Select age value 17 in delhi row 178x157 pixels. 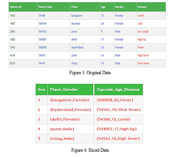102,40
